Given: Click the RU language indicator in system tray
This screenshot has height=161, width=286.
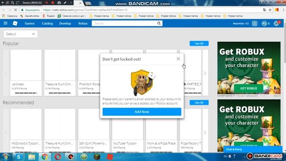Looking at the screenshot, I should coord(225,156).
